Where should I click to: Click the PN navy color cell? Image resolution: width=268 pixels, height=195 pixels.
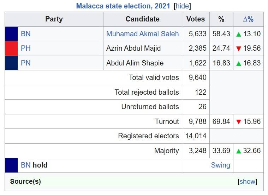coord(11,63)
